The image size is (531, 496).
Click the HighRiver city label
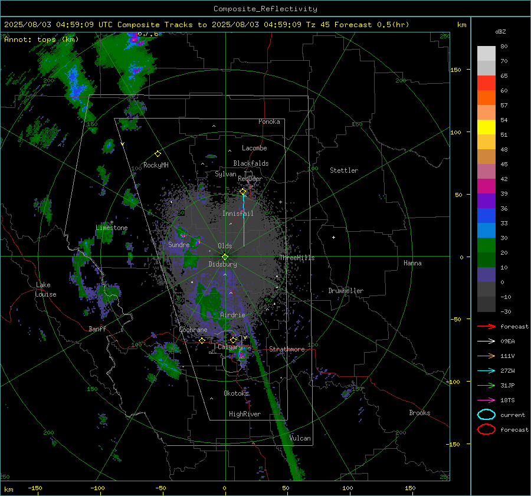tap(245, 414)
